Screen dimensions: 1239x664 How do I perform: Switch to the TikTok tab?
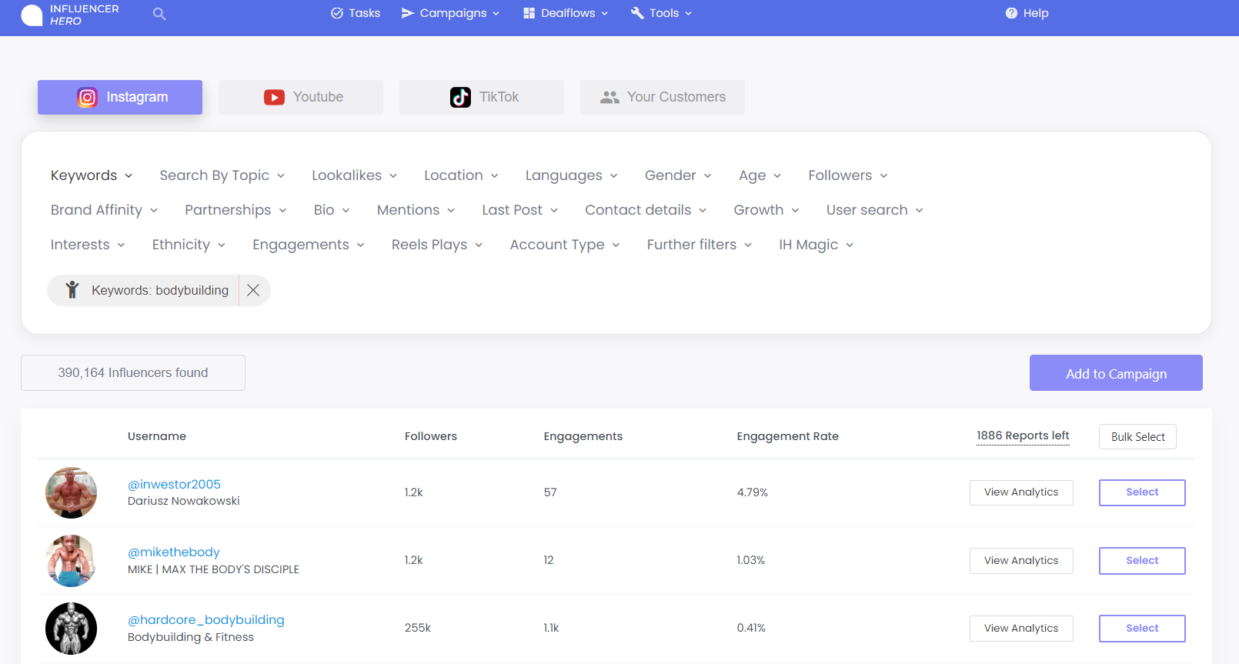pos(481,97)
